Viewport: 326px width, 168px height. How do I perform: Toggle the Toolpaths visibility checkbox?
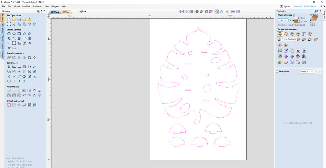(277, 71)
